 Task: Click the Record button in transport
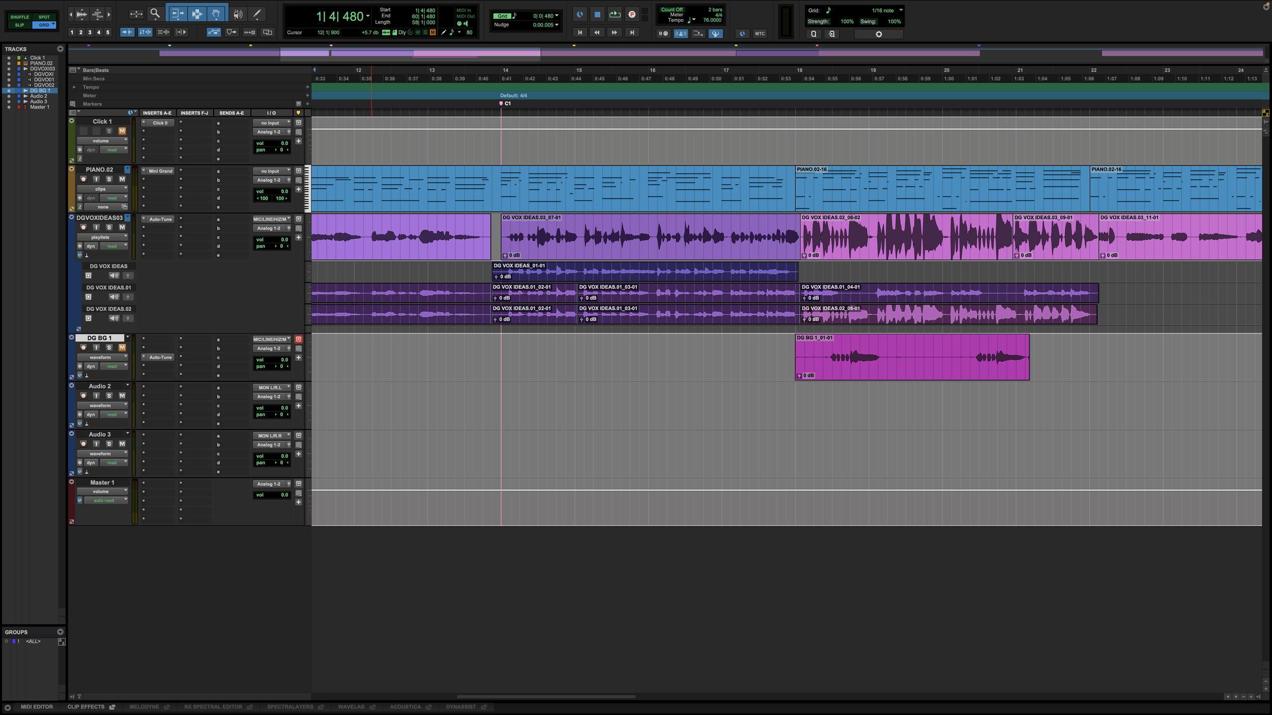[632, 15]
